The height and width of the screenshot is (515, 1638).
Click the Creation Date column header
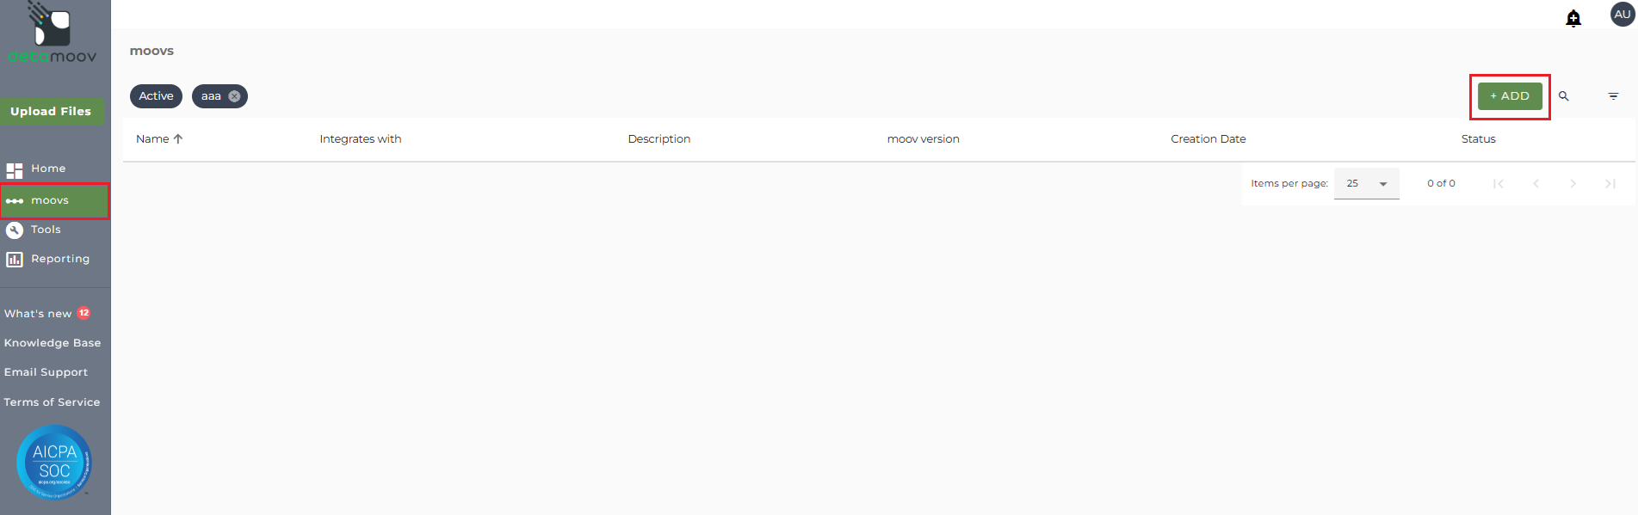pyautogui.click(x=1208, y=138)
